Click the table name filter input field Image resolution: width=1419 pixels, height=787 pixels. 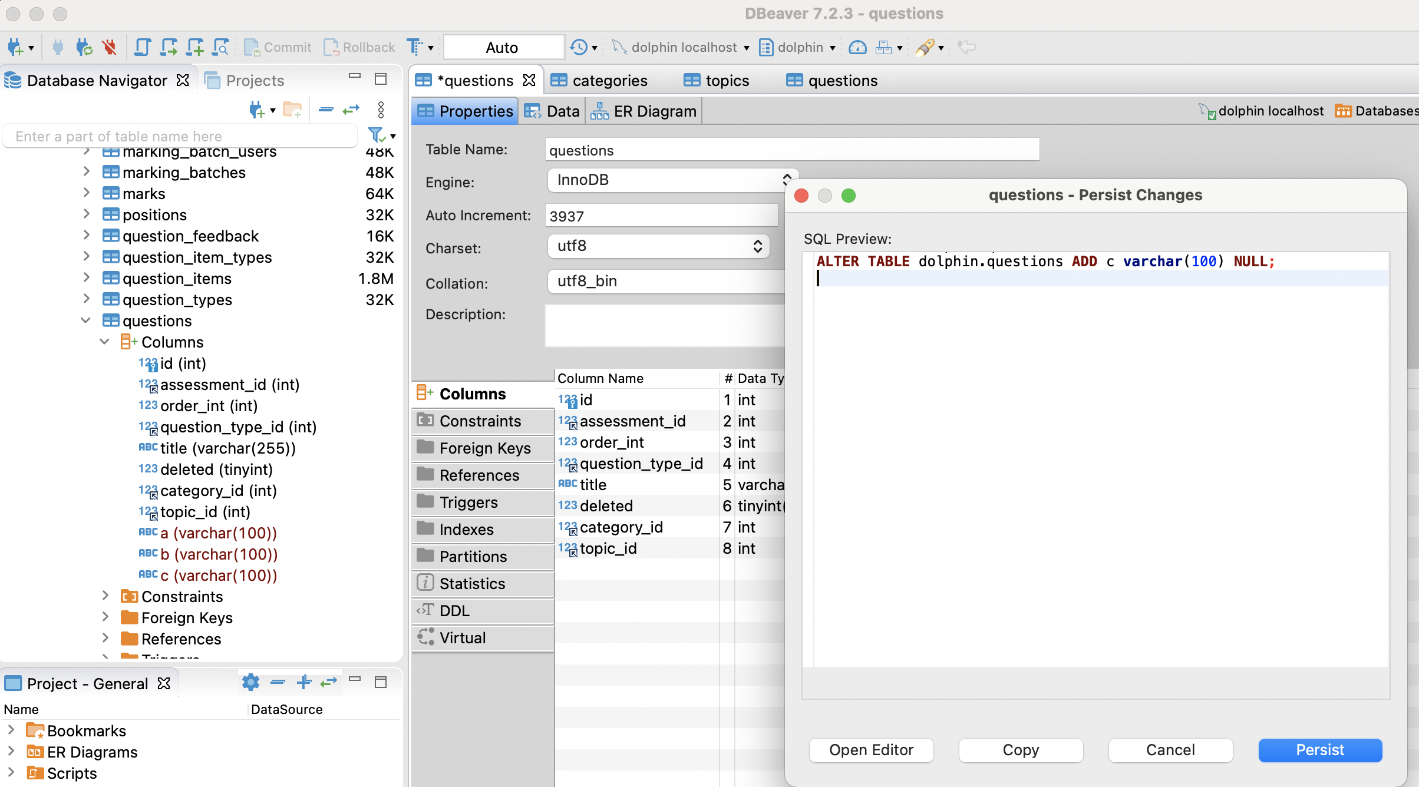[x=179, y=136]
